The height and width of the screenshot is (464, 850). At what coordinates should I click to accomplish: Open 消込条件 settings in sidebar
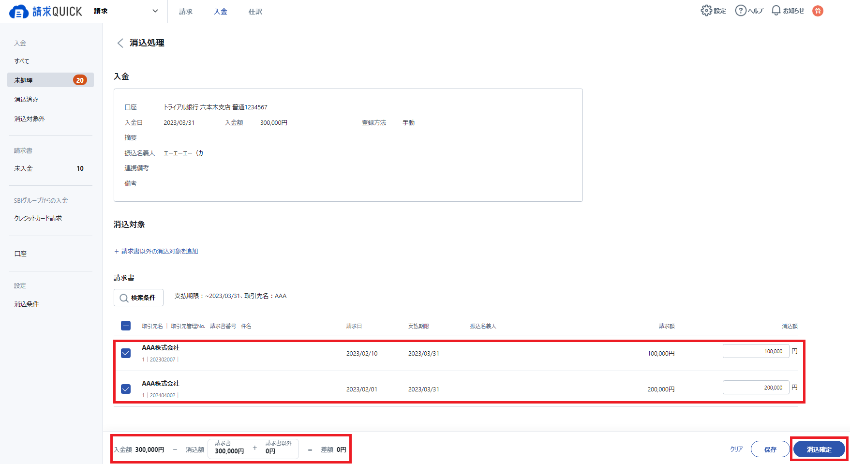[x=27, y=304]
